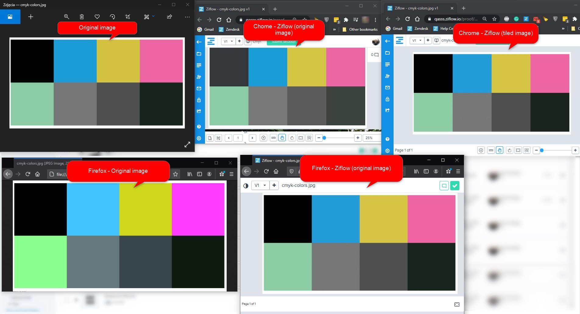The image size is (580, 314).
Task: Click the share icon in Photos app
Action: click(169, 17)
